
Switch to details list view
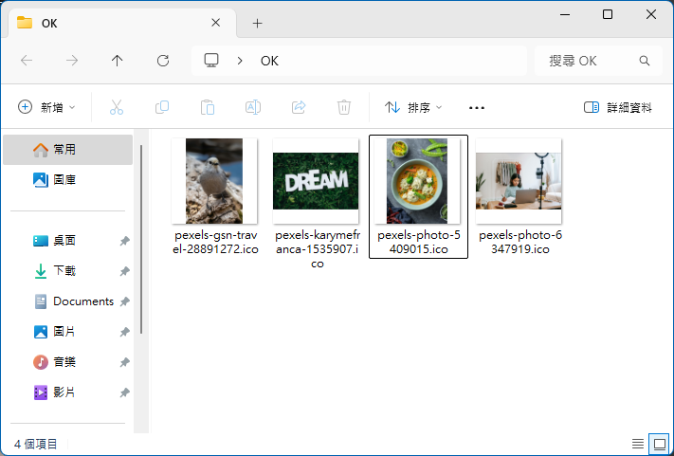point(638,443)
